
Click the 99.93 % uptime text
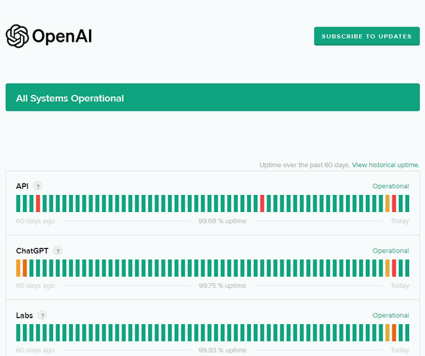point(222,350)
